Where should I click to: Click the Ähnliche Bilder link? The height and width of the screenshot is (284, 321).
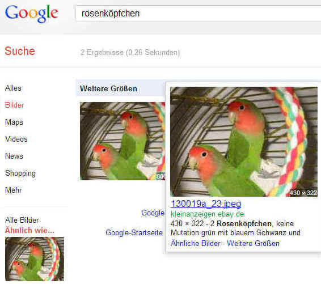click(195, 244)
